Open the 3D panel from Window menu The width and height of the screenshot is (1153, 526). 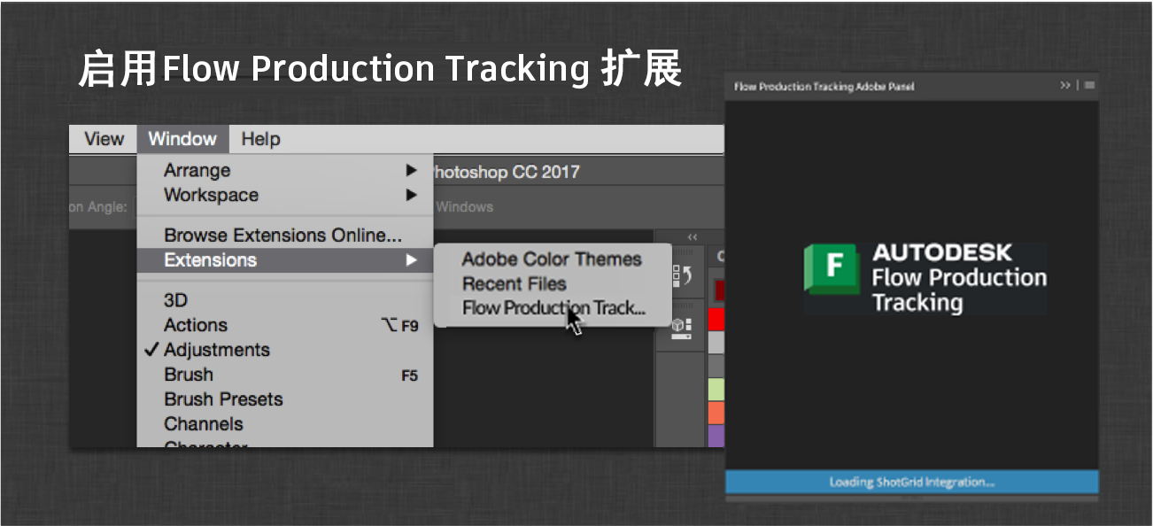coord(285,300)
